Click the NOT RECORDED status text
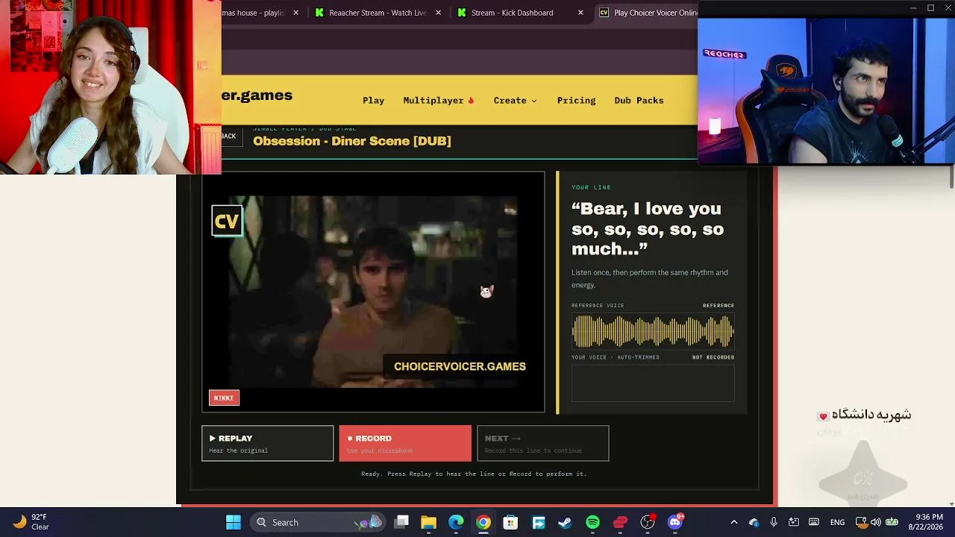 713,357
